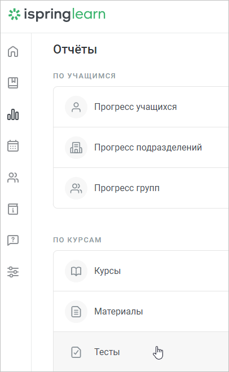
Task: Open the Users icon in sidebar
Action: [13, 178]
